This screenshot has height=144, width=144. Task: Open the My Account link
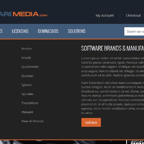[x=105, y=16]
